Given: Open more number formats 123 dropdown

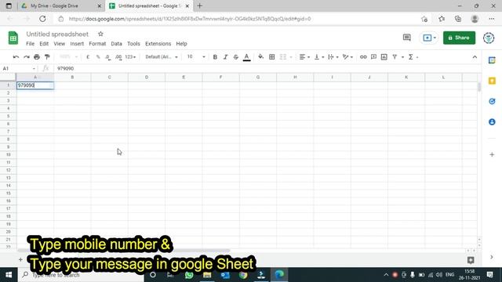Looking at the screenshot, I should click(x=130, y=57).
